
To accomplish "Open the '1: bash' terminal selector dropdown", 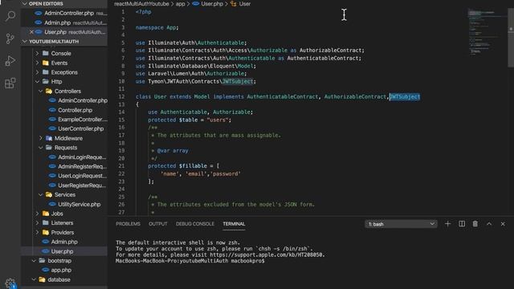I will click(401, 224).
